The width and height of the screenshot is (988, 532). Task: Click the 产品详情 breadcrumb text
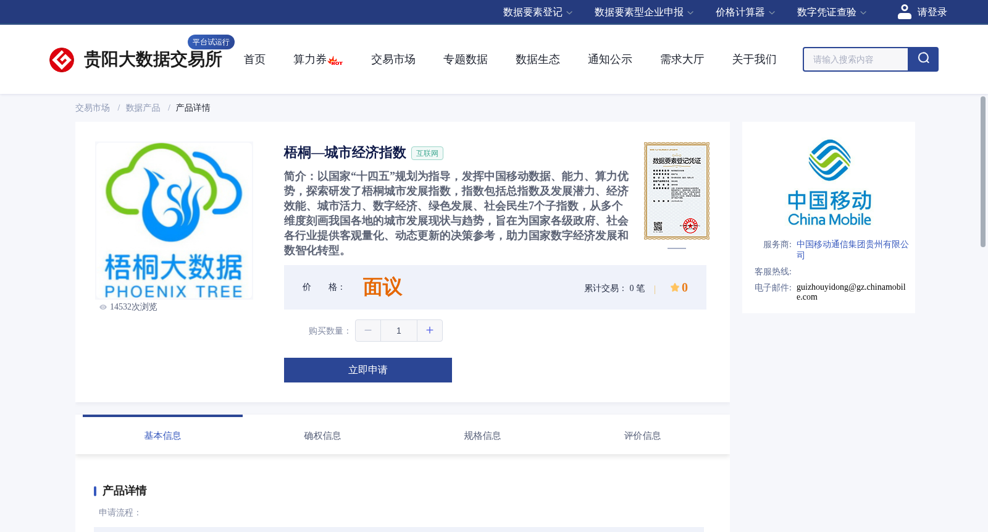[193, 108]
